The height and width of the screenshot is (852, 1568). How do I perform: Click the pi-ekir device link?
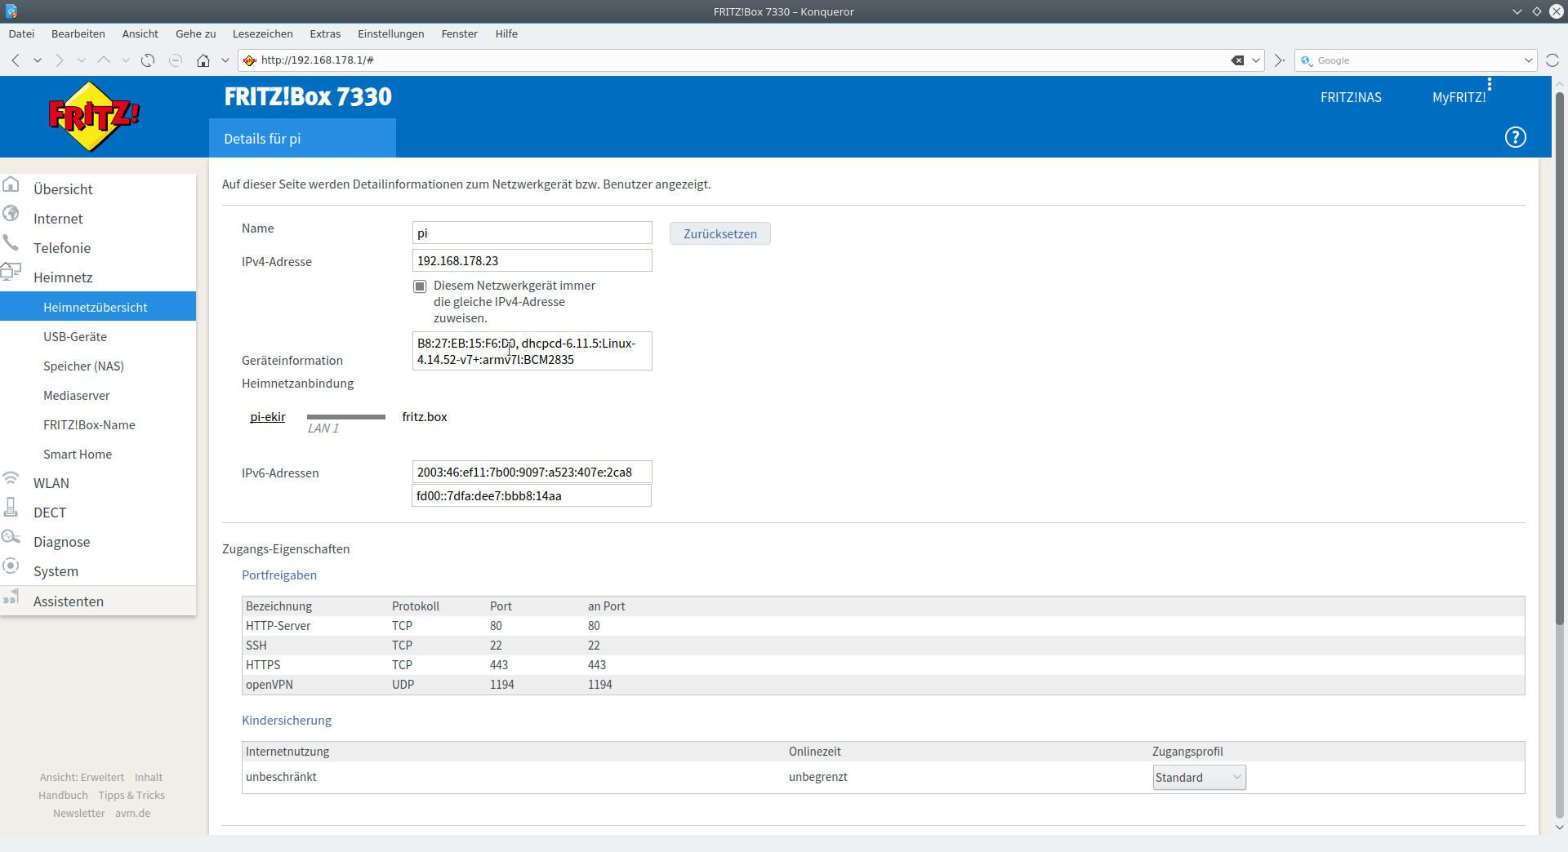[268, 417]
